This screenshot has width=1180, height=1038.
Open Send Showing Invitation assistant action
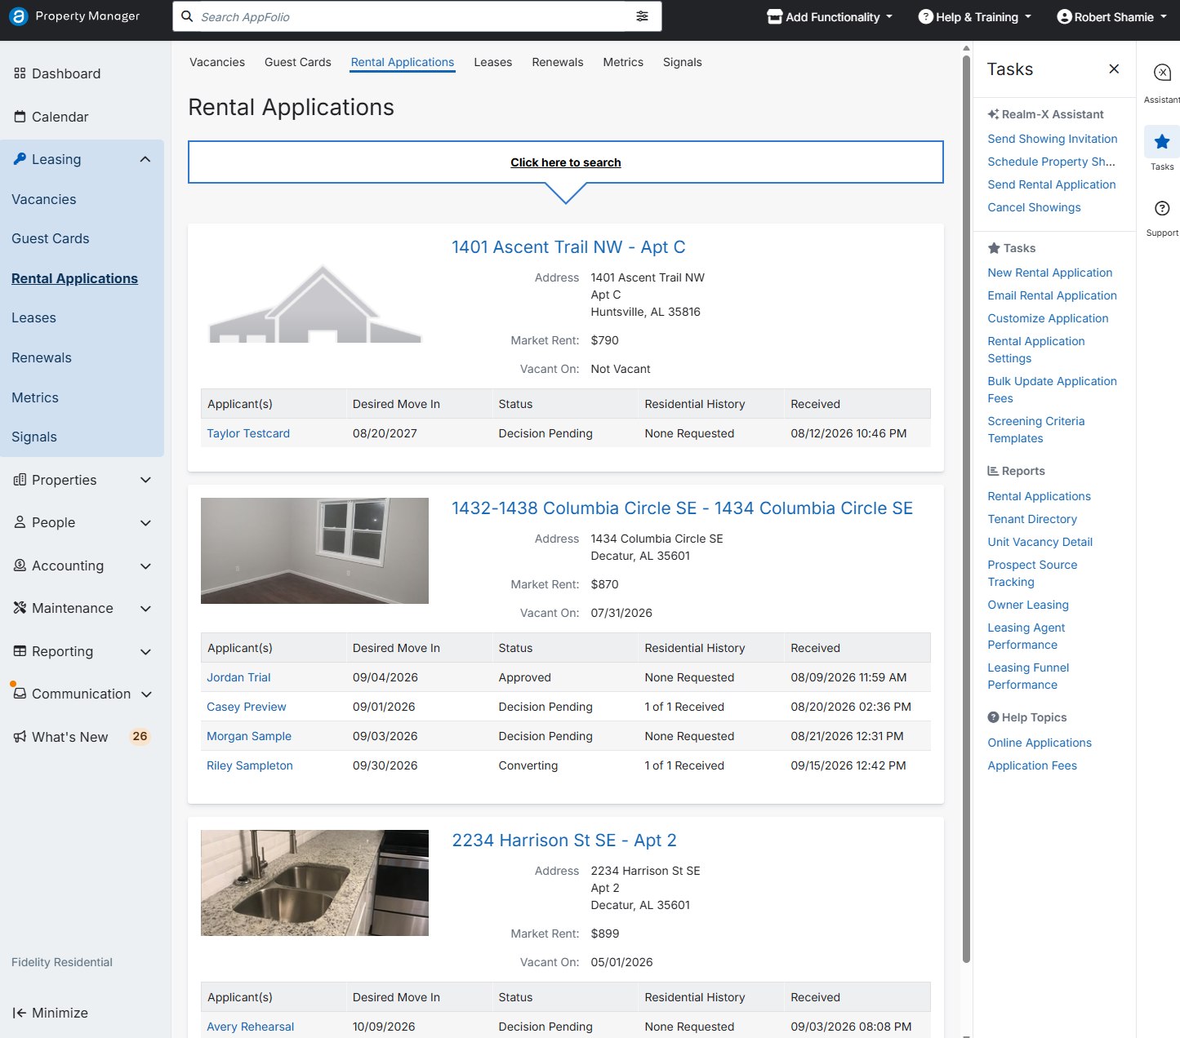[x=1053, y=139]
